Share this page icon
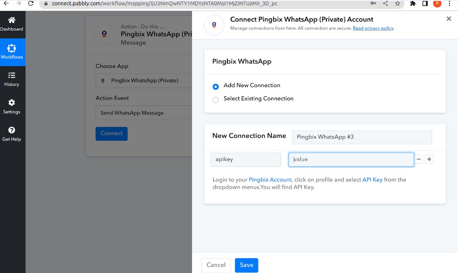 pyautogui.click(x=385, y=3)
